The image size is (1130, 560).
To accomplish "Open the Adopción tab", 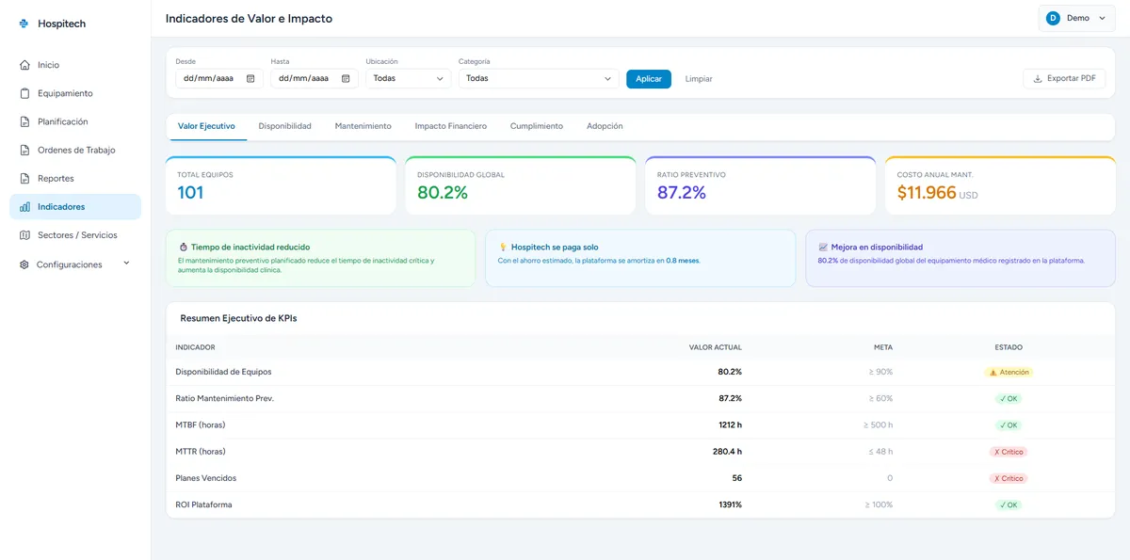I will pyautogui.click(x=605, y=126).
